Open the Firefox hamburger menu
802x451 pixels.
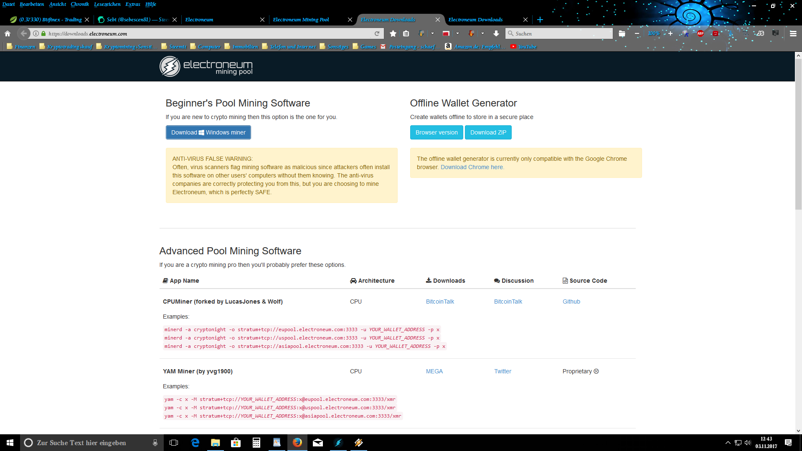click(793, 33)
